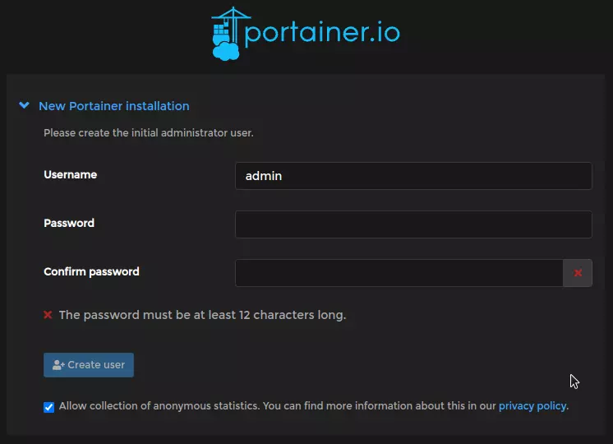Toggle the anonymous statistics checkbox

coord(49,407)
